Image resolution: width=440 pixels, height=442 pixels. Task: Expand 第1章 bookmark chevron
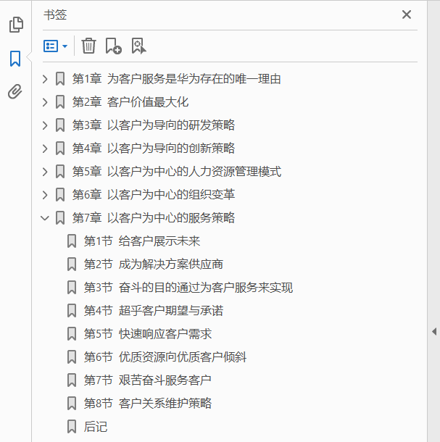click(45, 79)
